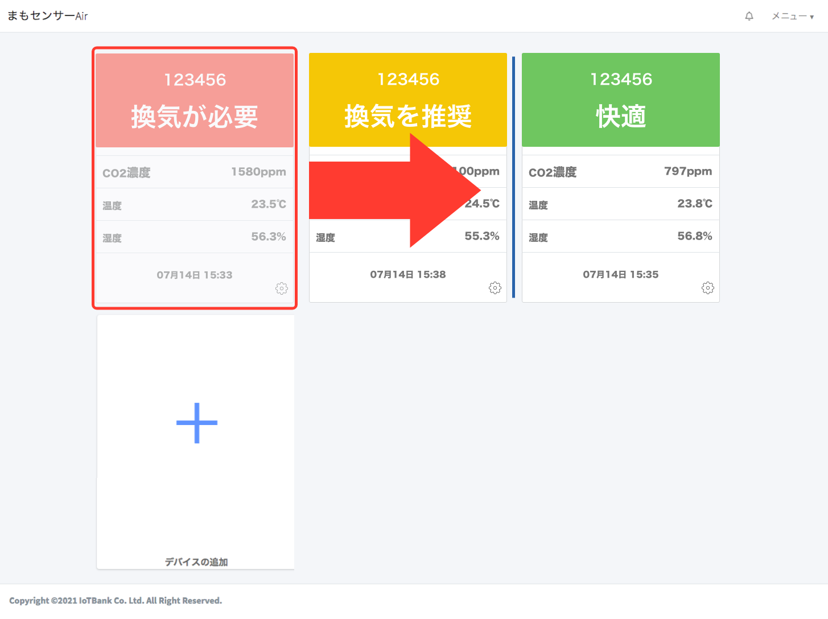828x619 pixels.
Task: Click the 1580ppm CO2 value
Action: pyautogui.click(x=258, y=172)
